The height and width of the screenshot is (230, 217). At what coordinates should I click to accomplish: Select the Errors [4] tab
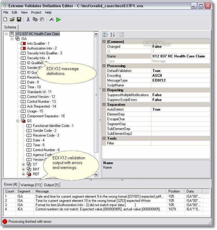pyautogui.click(x=11, y=185)
